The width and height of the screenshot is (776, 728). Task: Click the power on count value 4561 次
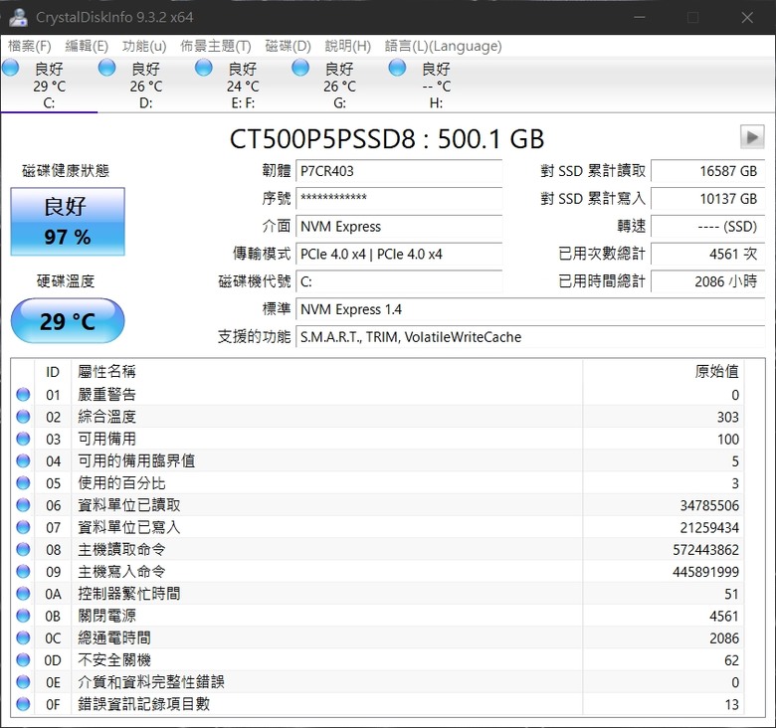707,255
